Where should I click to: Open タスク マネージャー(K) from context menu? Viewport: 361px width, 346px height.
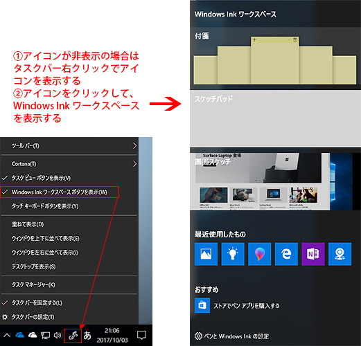click(x=69, y=285)
